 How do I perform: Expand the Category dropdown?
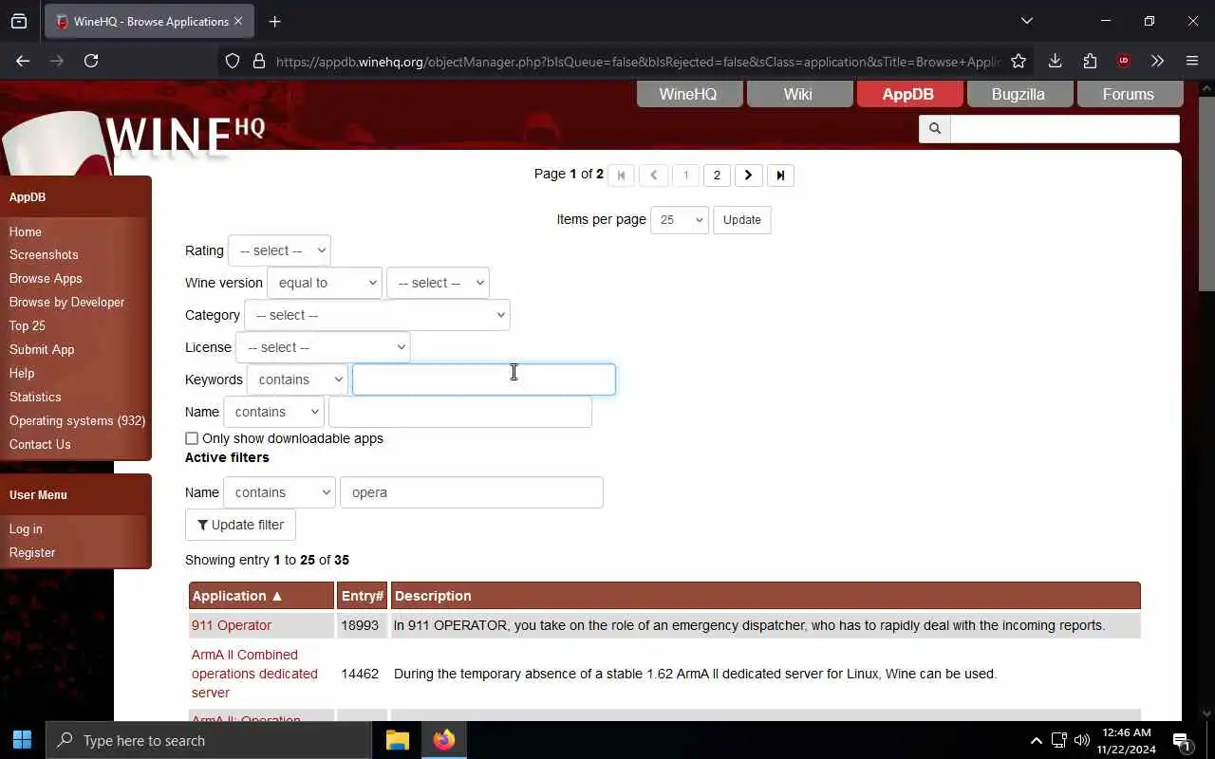[377, 315]
